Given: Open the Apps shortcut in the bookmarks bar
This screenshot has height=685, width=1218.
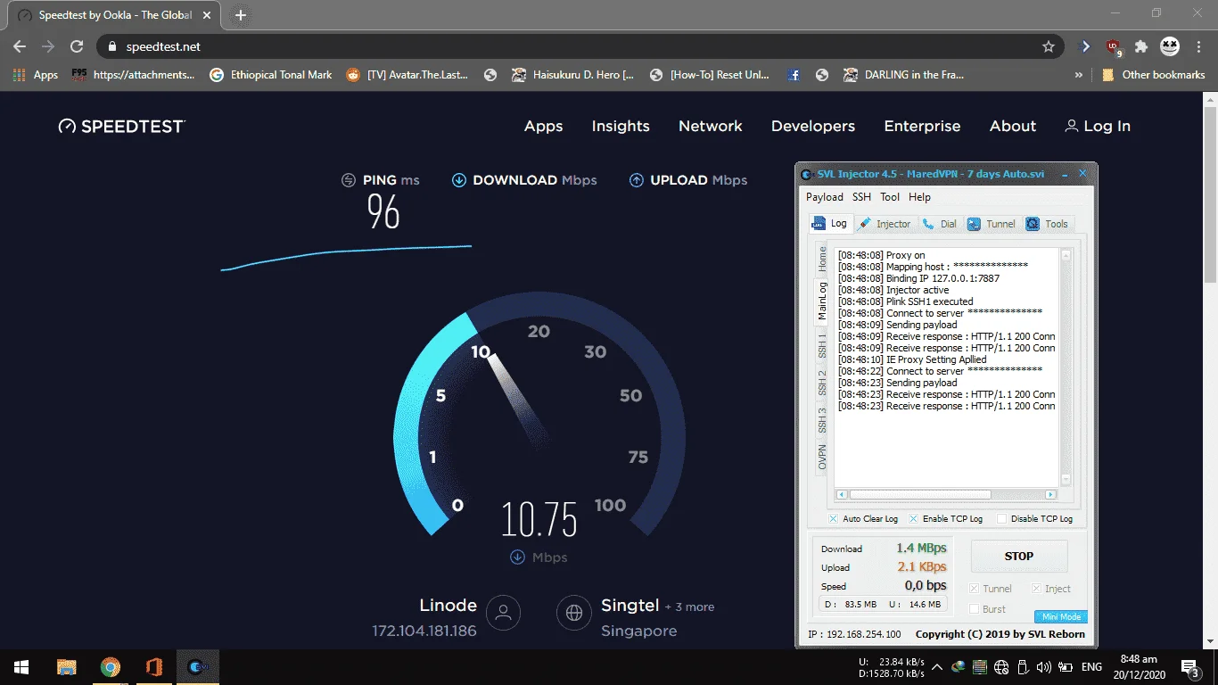Looking at the screenshot, I should [x=36, y=75].
